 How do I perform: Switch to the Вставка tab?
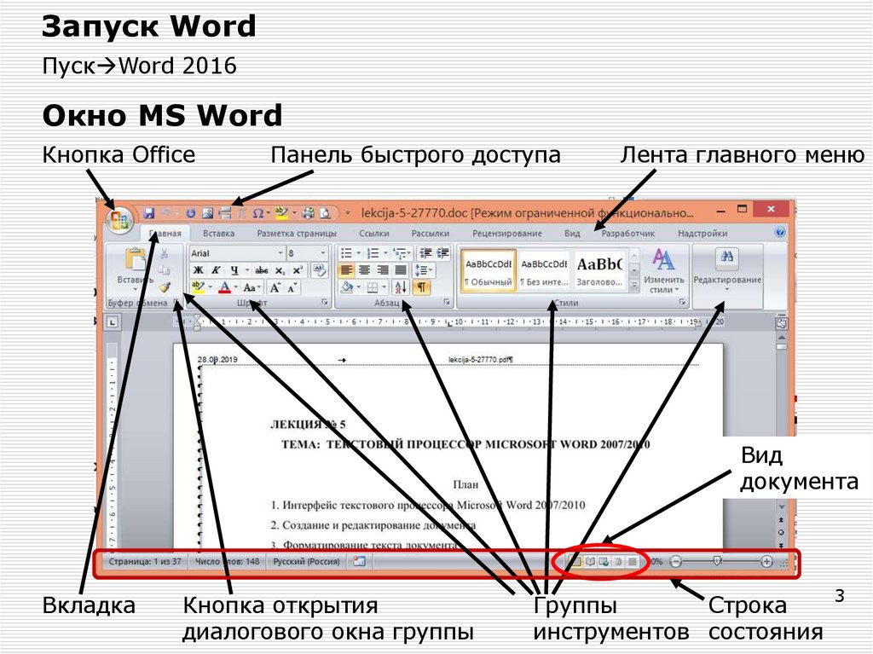click(218, 234)
